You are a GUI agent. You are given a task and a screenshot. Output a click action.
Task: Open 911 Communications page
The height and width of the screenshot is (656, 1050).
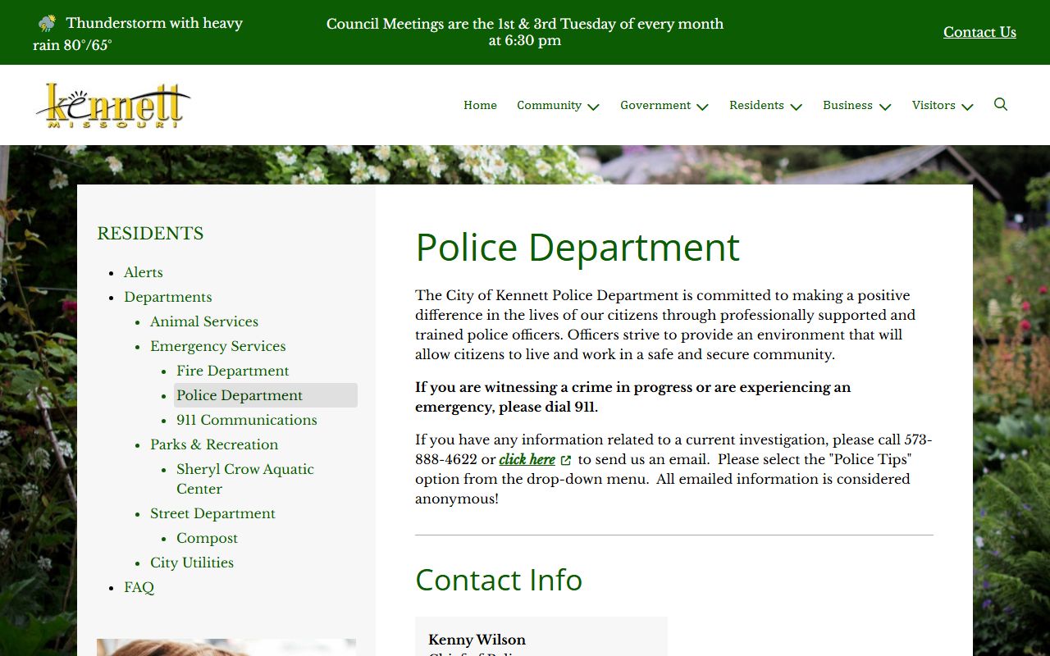point(247,420)
